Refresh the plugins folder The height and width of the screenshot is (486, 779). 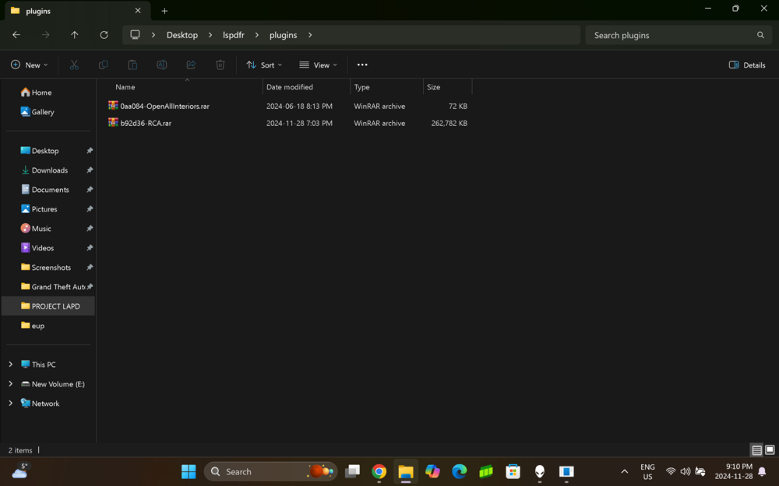coord(104,35)
